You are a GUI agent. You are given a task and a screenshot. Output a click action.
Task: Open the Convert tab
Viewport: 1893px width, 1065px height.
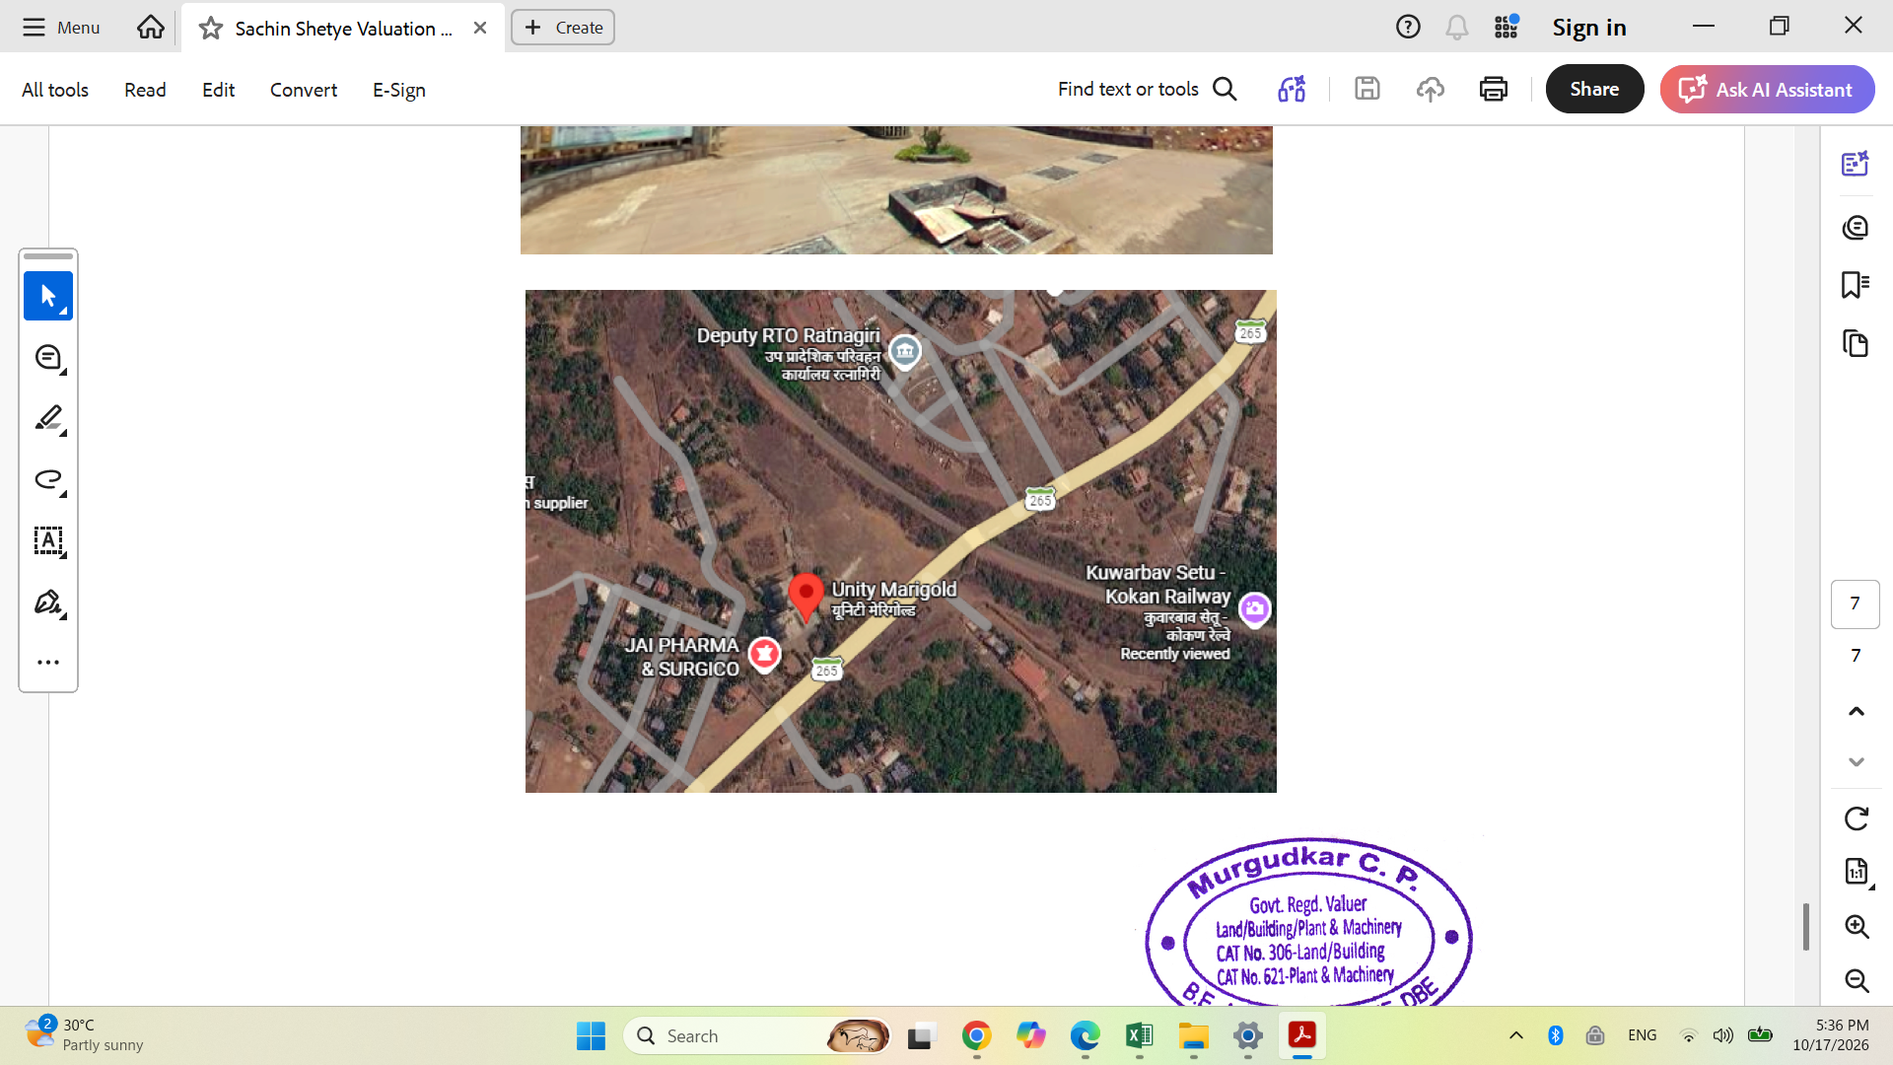304,90
